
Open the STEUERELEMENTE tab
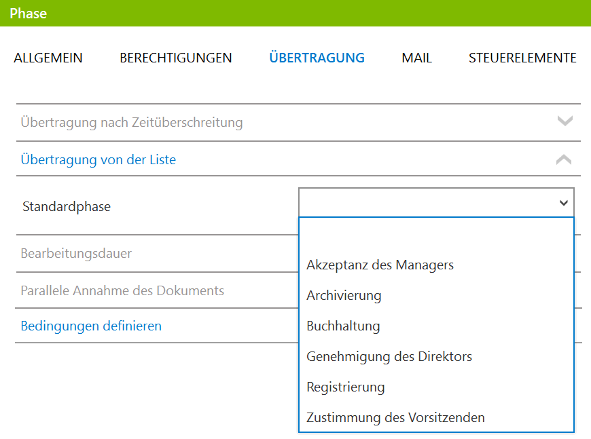(x=522, y=58)
